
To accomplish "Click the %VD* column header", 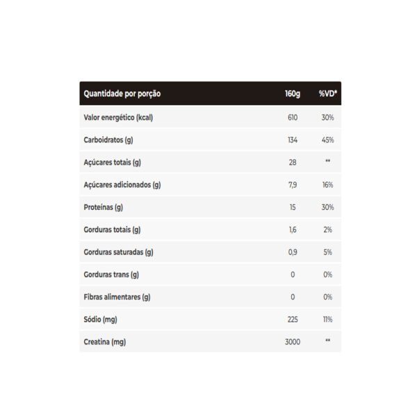I will coord(328,94).
